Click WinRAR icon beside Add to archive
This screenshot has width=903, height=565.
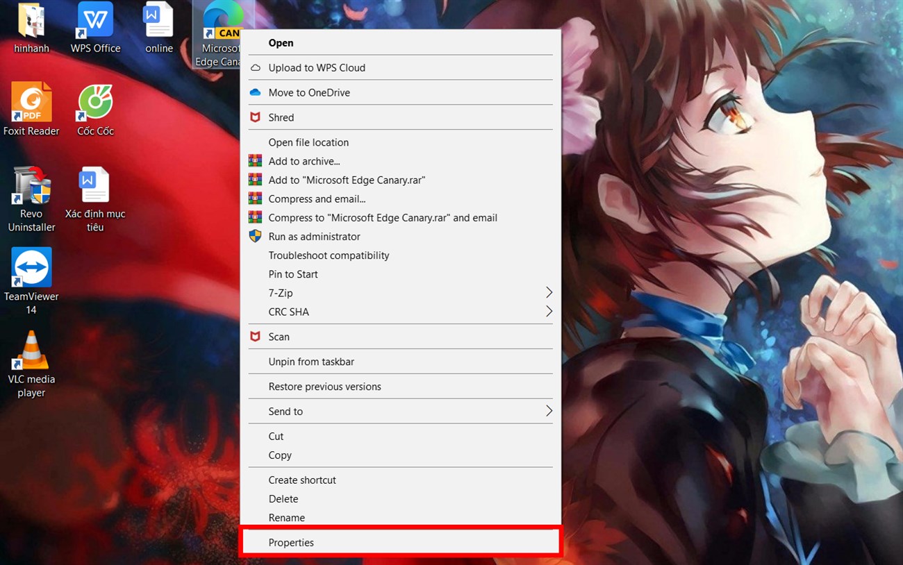[x=255, y=161]
